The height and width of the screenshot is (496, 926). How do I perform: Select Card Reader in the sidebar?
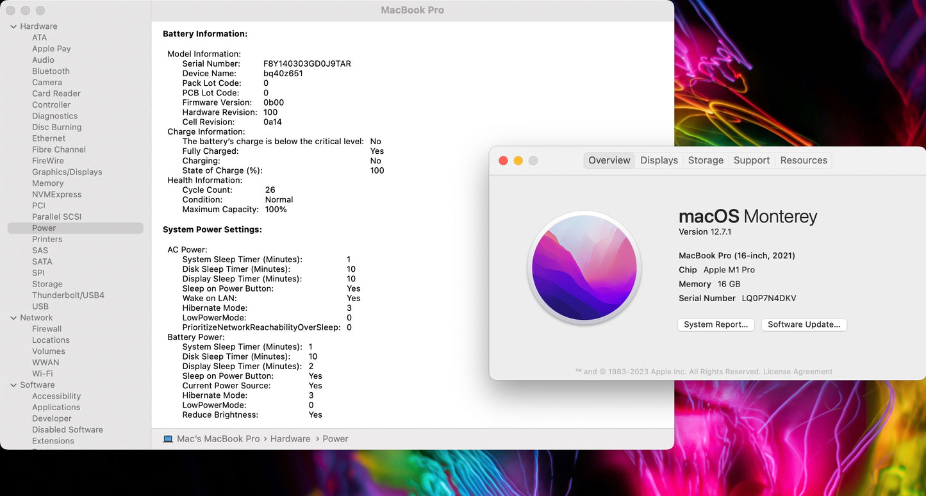tap(56, 94)
